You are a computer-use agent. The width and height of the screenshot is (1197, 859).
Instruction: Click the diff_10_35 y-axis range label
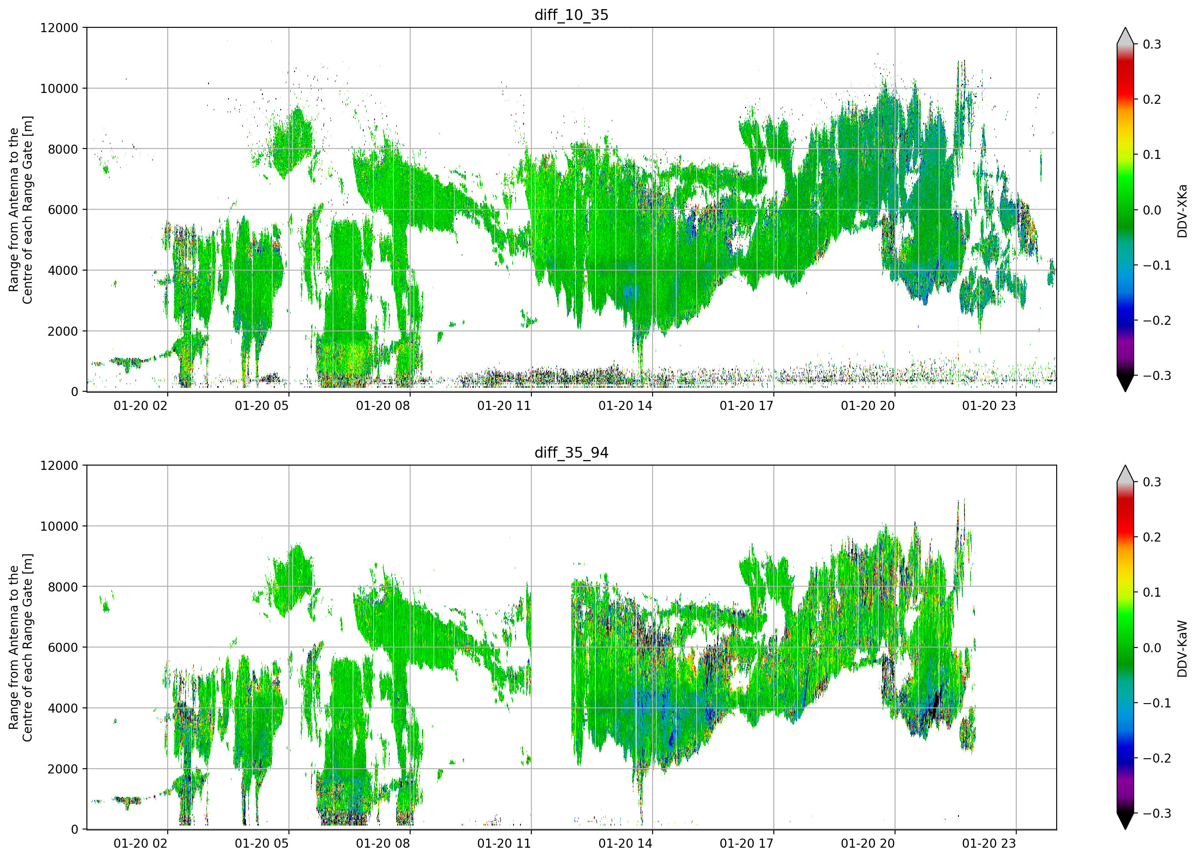click(20, 209)
